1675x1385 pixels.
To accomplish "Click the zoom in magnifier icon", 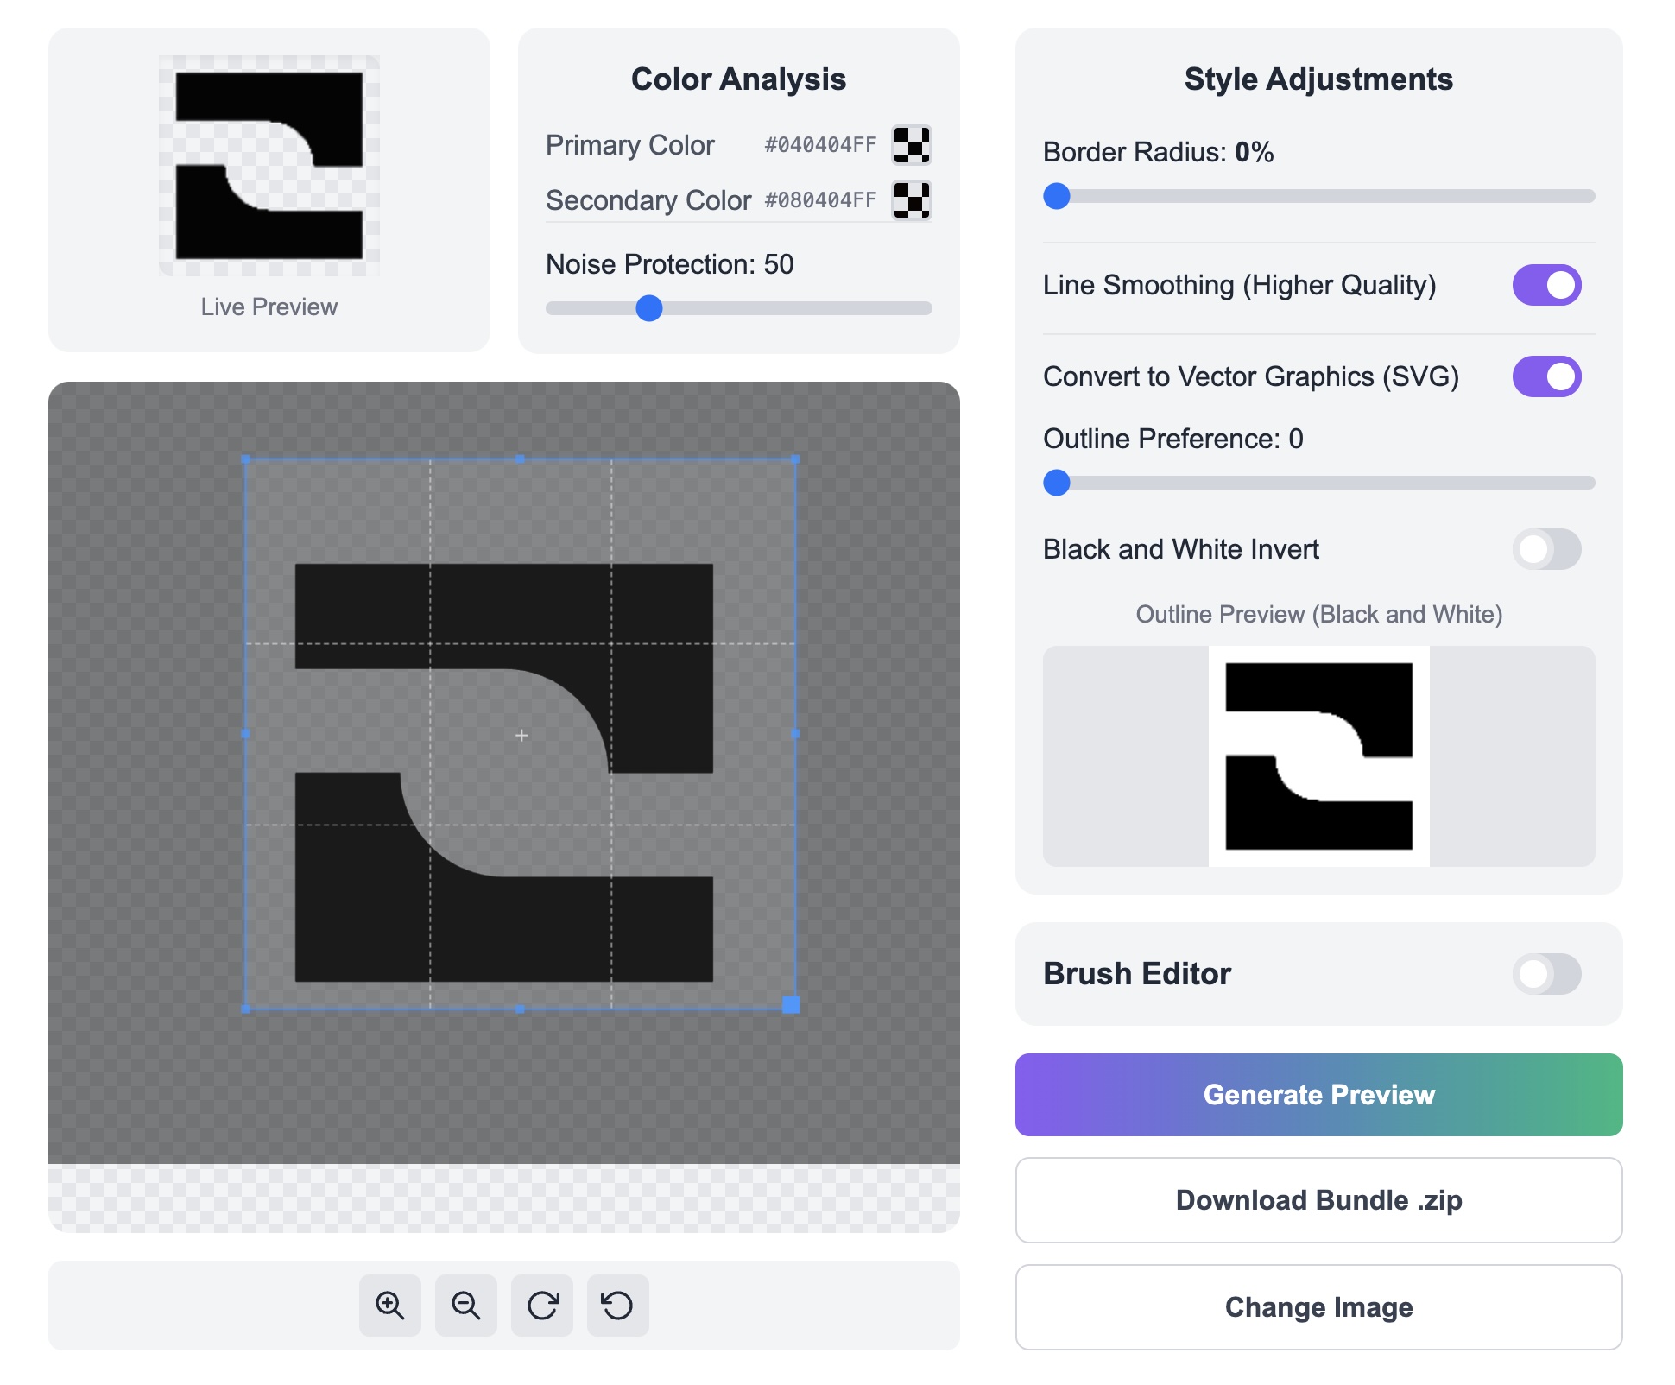I will [x=389, y=1305].
